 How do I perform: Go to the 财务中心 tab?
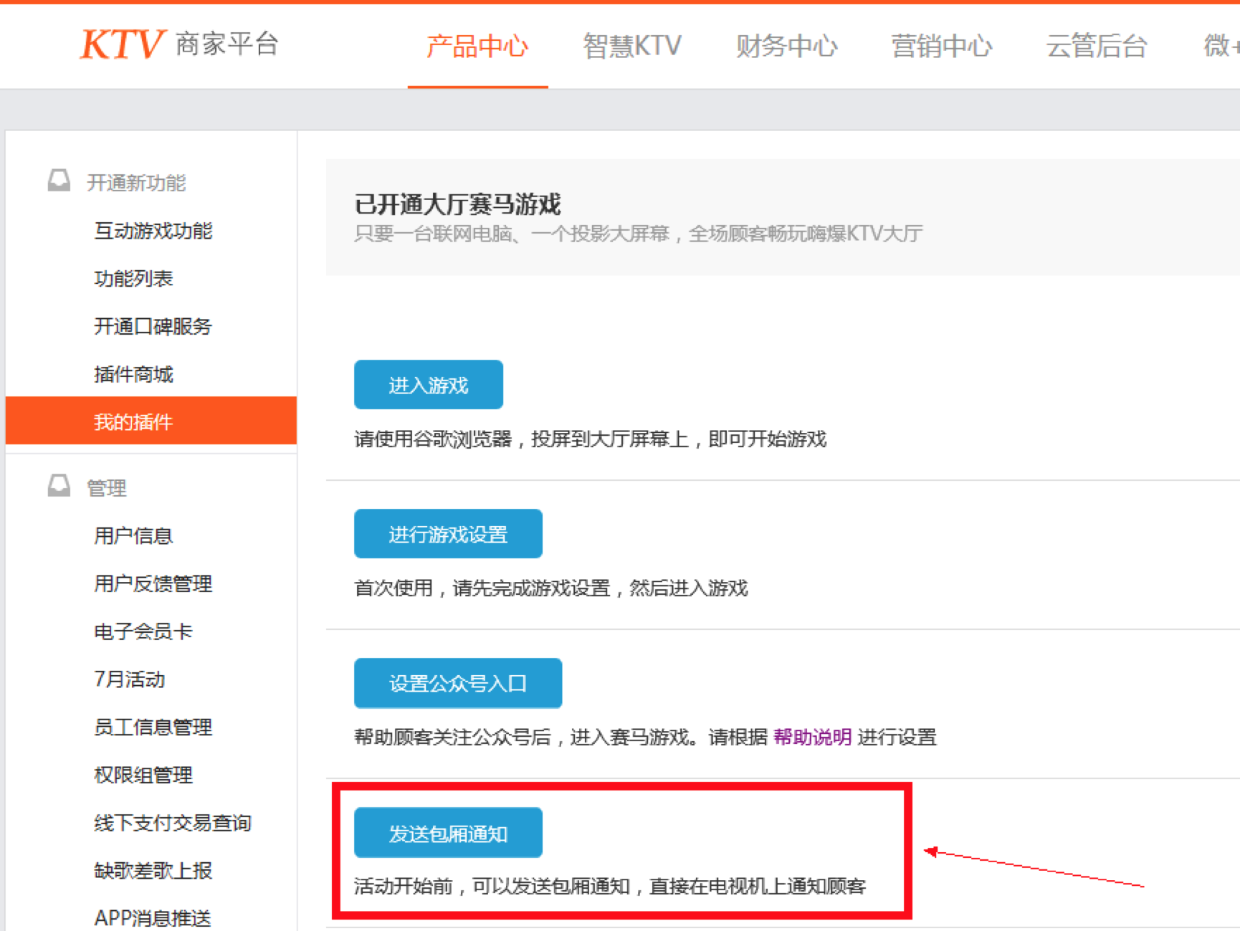coord(786,47)
